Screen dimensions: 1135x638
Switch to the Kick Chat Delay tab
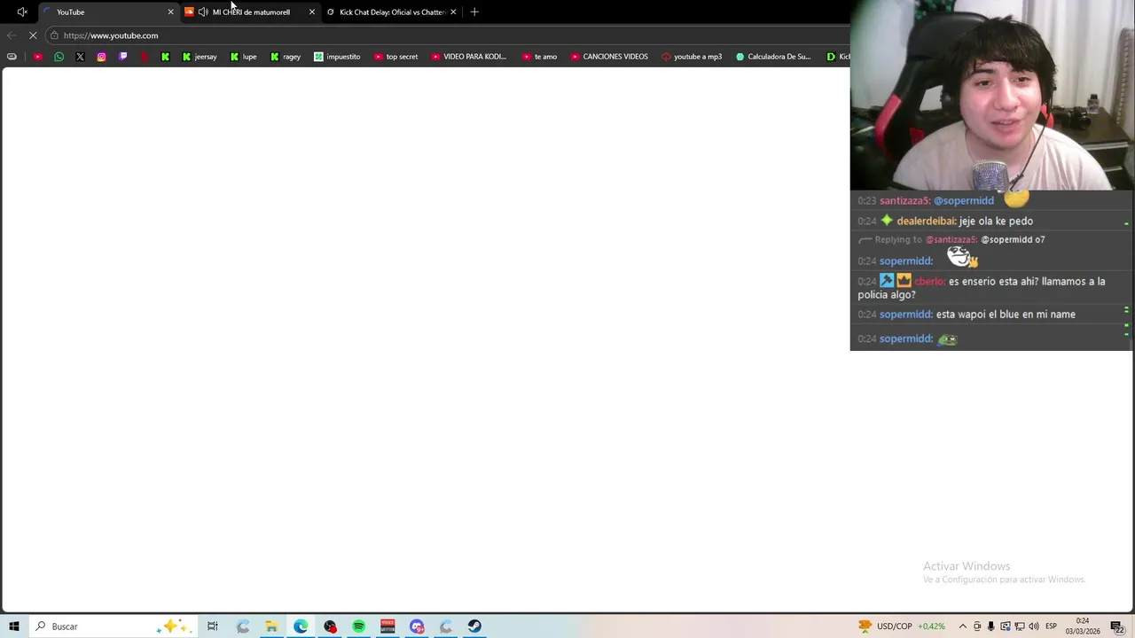pyautogui.click(x=392, y=12)
